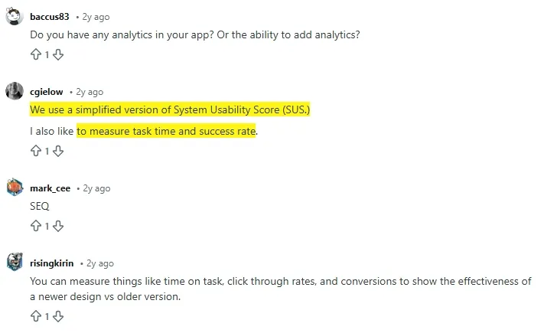This screenshot has width=544, height=333.
Task: Open the baccus83 username link
Action: pyautogui.click(x=50, y=16)
